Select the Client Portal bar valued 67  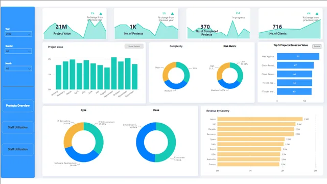click(295, 65)
